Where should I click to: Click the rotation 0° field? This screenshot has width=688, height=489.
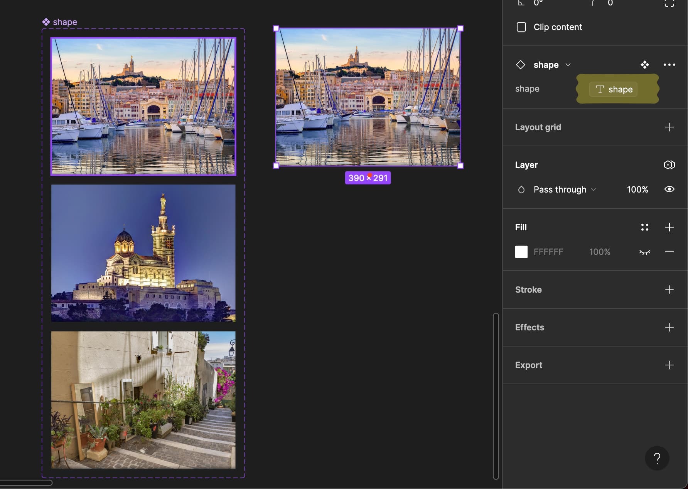click(538, 3)
